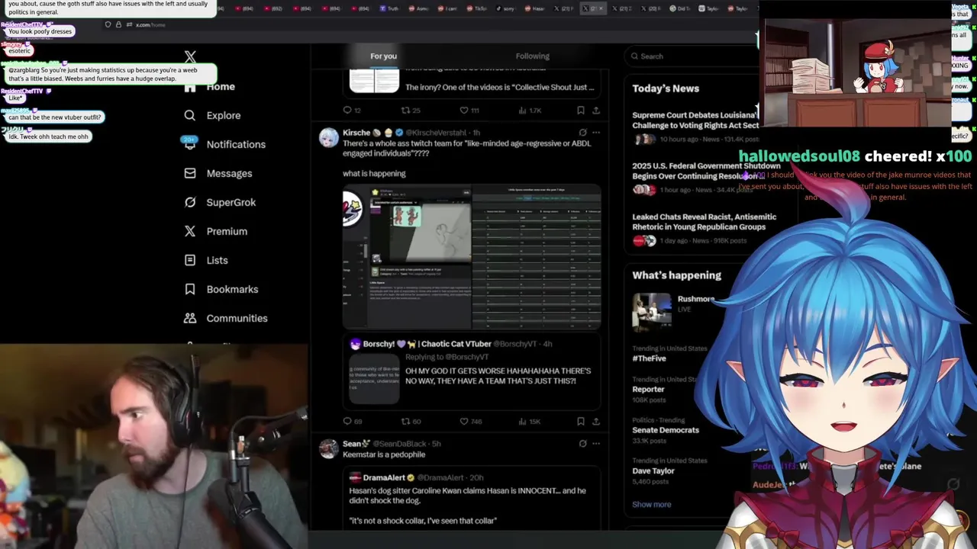977x549 pixels.
Task: Click the Notifications bell icon
Action: (x=190, y=144)
